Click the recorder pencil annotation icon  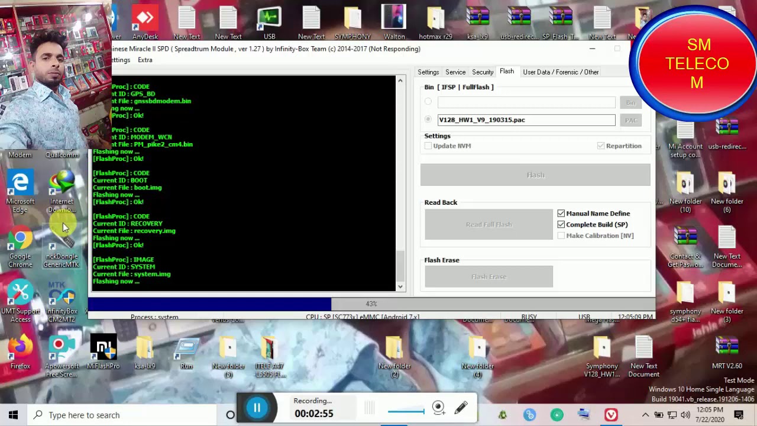click(x=461, y=407)
